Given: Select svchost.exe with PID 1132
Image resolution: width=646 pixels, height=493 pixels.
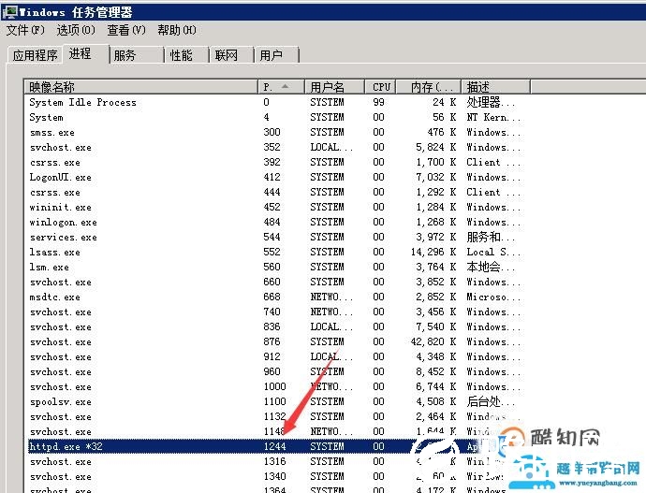Looking at the screenshot, I should pyautogui.click(x=276, y=416).
